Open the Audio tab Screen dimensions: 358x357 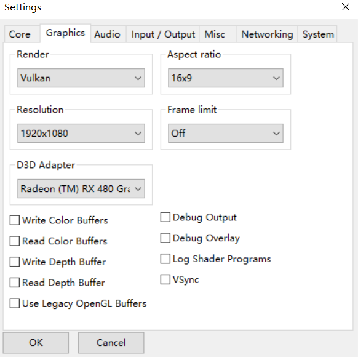point(108,34)
